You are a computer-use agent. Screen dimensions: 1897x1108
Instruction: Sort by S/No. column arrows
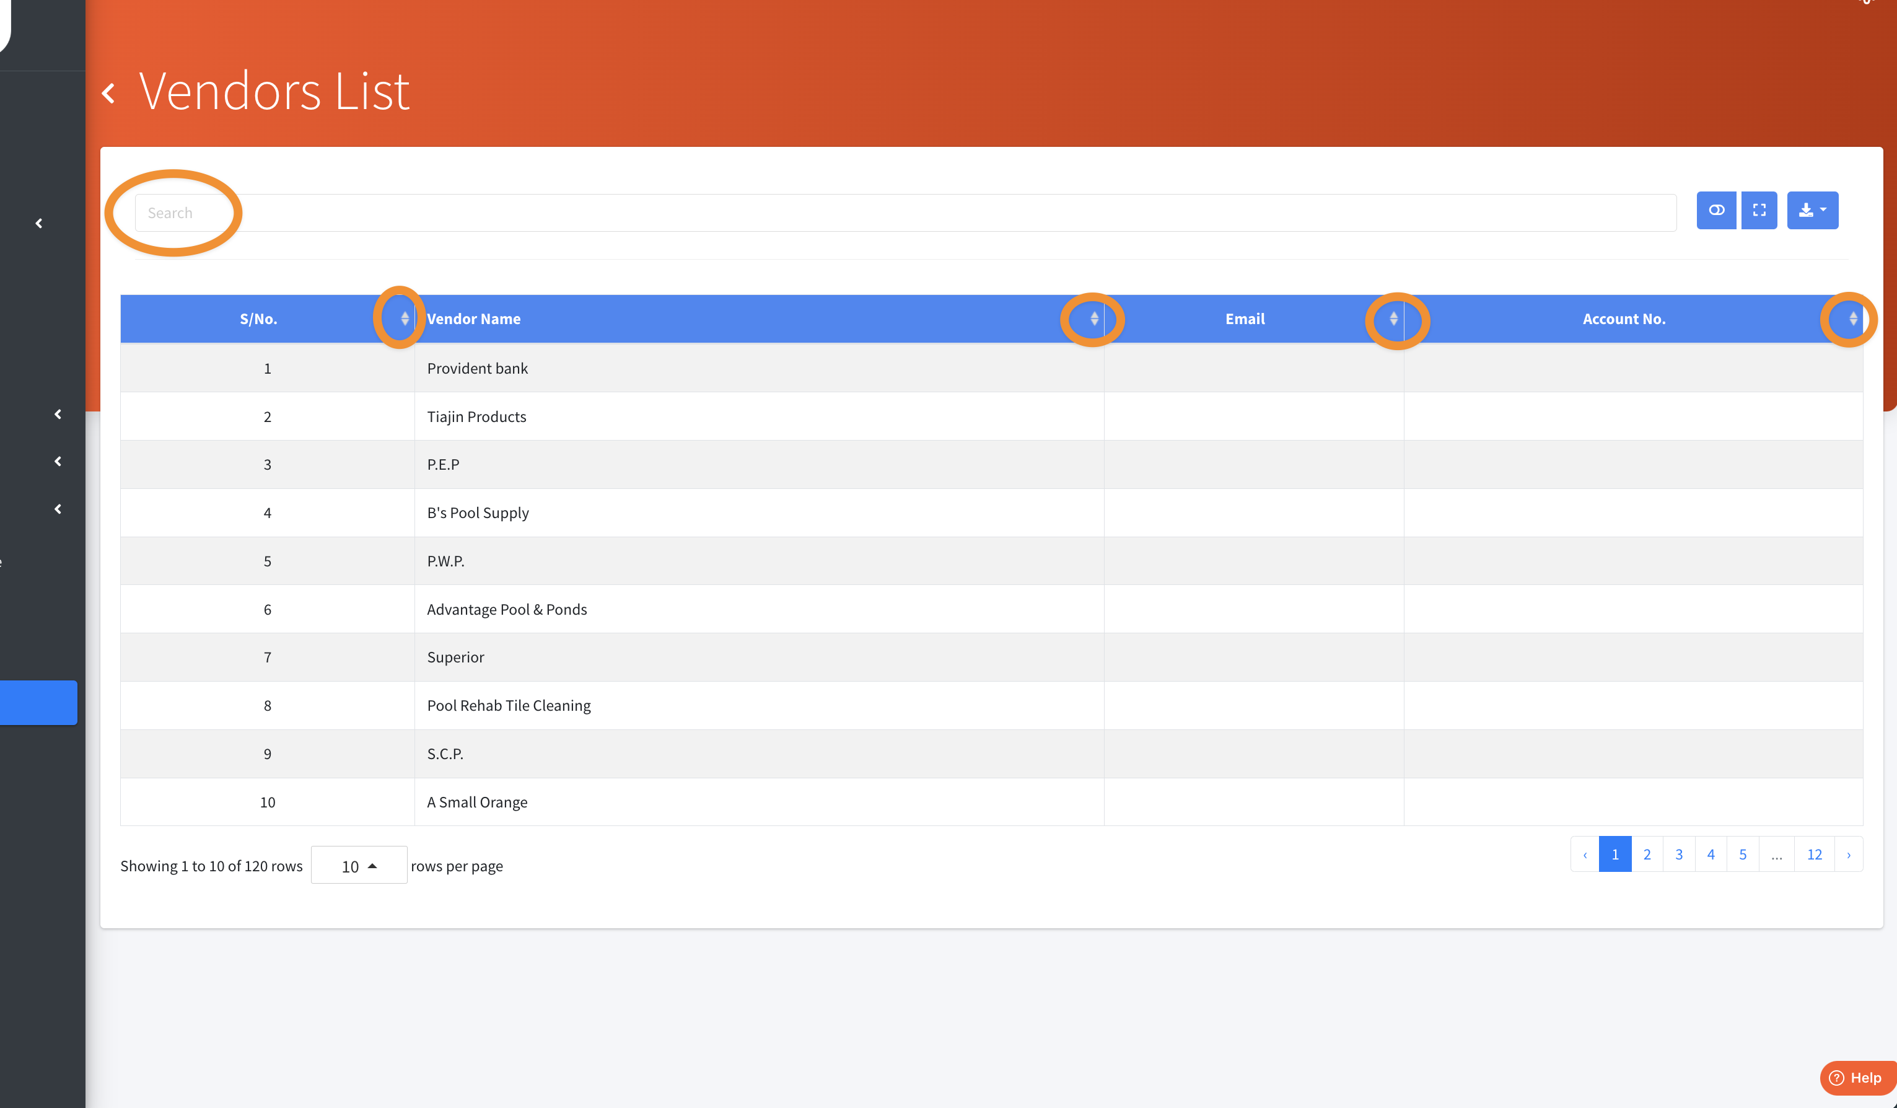(x=404, y=319)
